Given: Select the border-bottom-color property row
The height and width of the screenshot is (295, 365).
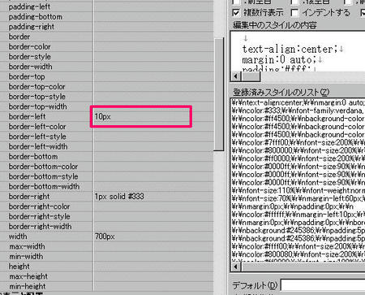Looking at the screenshot, I should 107,167.
